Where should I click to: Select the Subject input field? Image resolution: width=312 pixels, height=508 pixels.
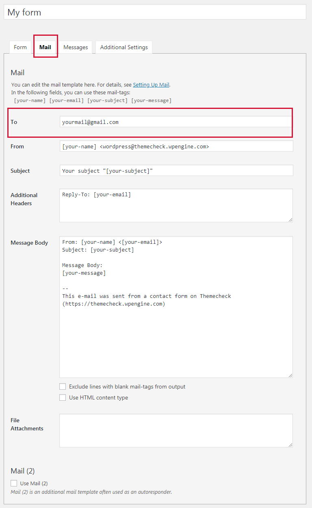(x=175, y=171)
